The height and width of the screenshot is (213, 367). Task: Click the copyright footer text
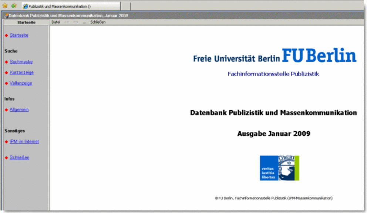274,198
